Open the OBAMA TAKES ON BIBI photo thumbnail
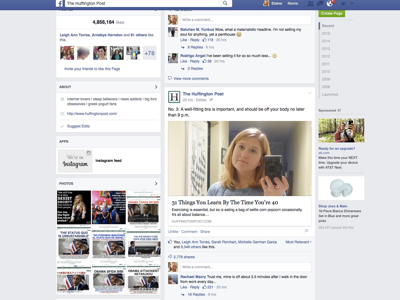This screenshot has height=300, width=400. (x=143, y=207)
